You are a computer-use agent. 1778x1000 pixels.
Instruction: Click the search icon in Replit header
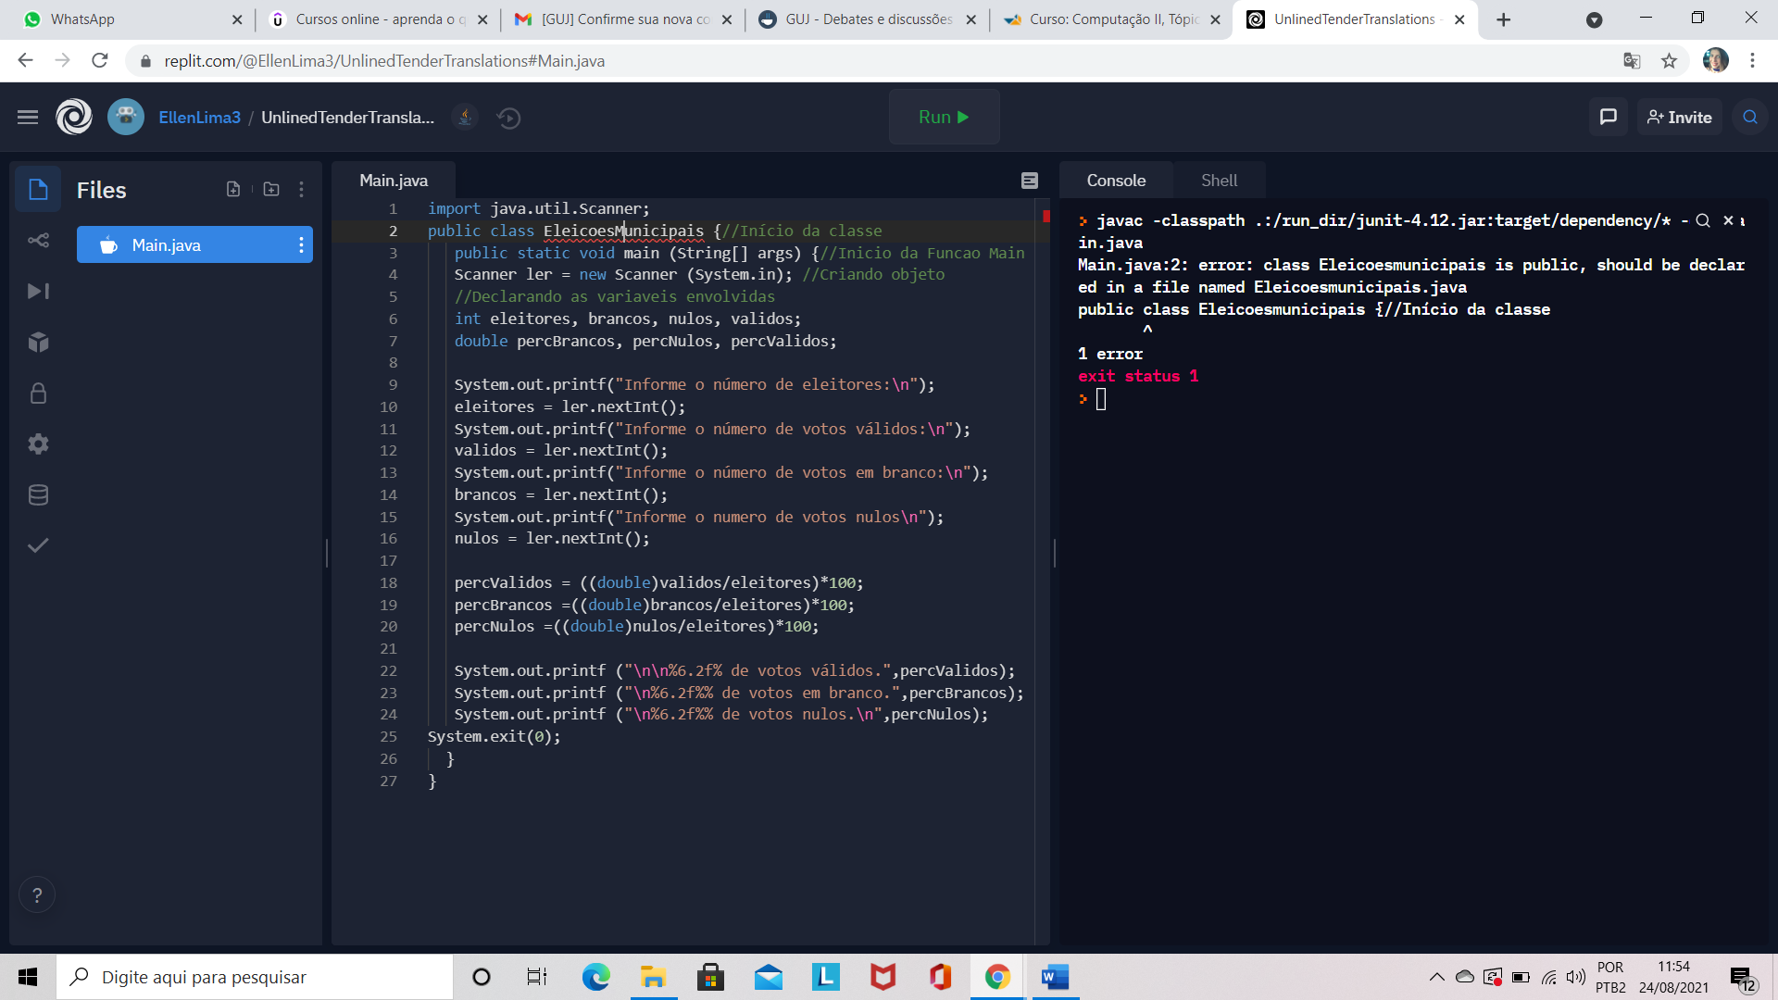(1750, 118)
